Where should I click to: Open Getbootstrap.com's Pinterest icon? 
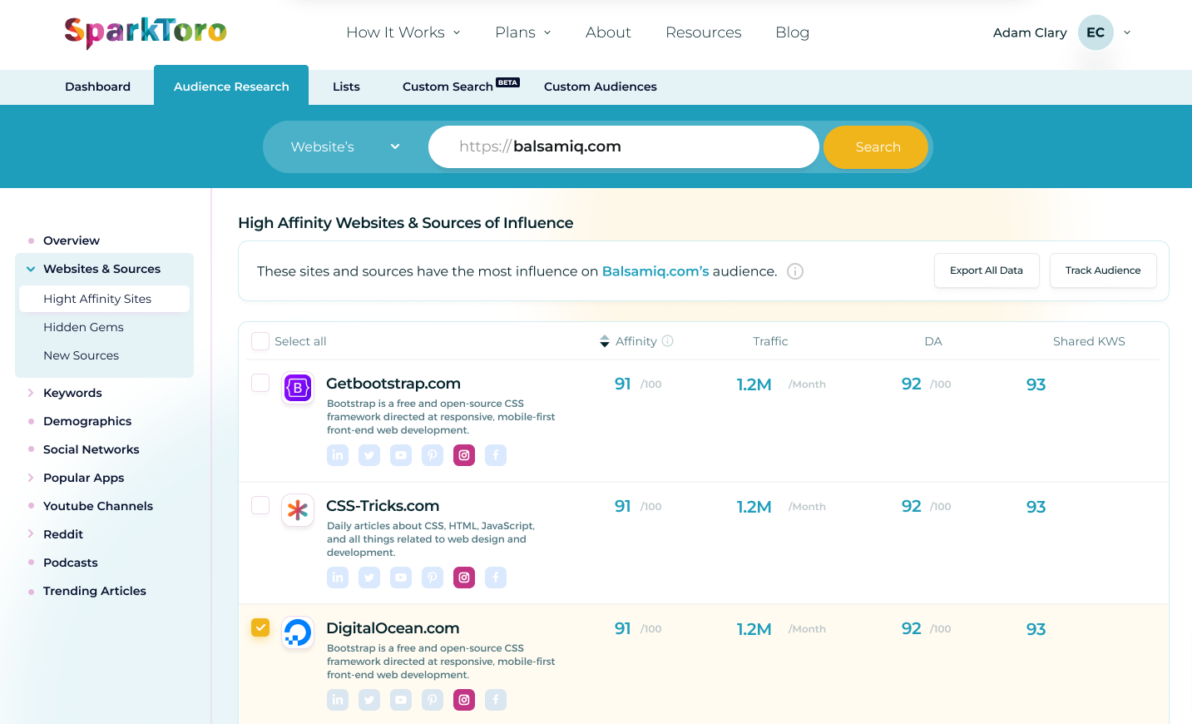click(x=433, y=455)
